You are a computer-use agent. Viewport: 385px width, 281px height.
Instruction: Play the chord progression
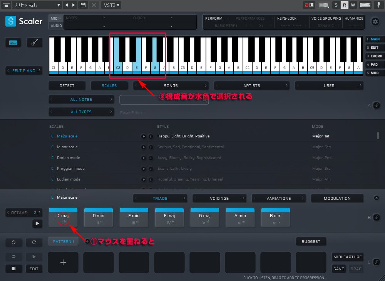point(34,256)
